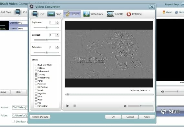
Task: Open the WaterMark tab
Action: pos(93,14)
